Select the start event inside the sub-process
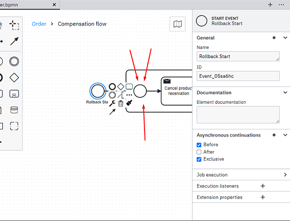The width and height of the screenshot is (290, 221). (140, 91)
